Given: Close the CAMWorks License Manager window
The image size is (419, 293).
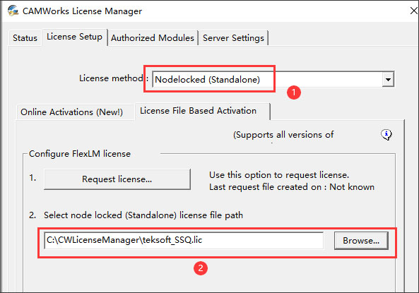Looking at the screenshot, I should (x=414, y=11).
